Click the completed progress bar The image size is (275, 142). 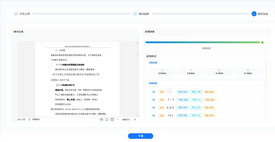click(x=203, y=42)
